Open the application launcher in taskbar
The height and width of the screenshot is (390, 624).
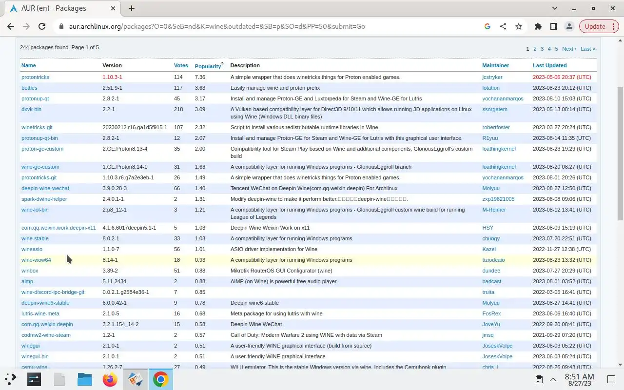[11, 379]
